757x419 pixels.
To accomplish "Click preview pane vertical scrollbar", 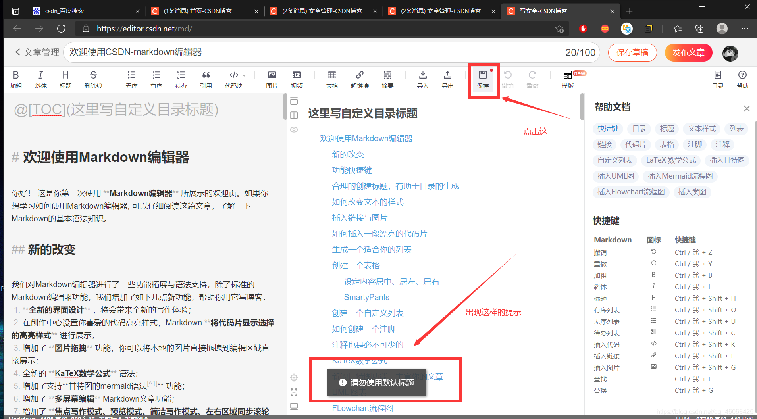I will click(582, 106).
